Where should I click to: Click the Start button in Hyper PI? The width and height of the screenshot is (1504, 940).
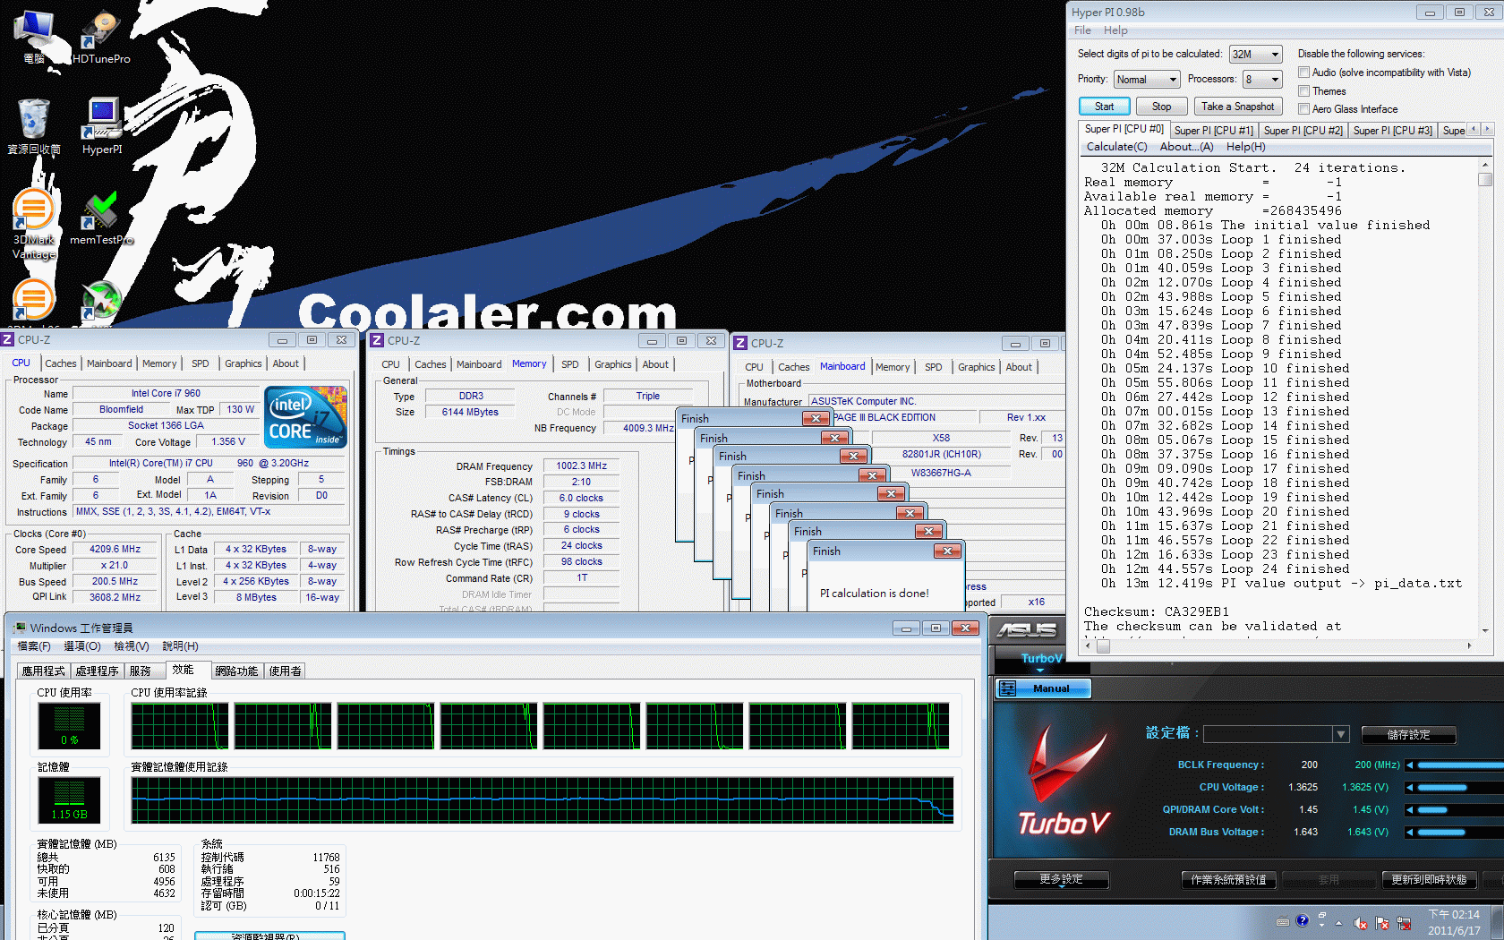[x=1104, y=107]
